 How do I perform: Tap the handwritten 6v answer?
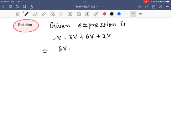click(x=64, y=49)
